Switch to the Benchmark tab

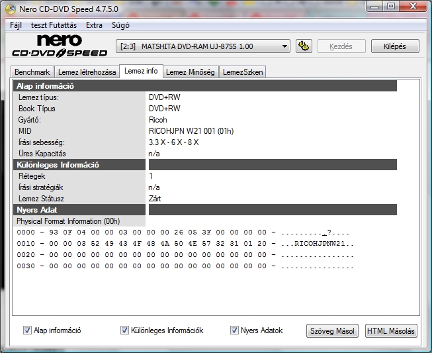coord(32,72)
